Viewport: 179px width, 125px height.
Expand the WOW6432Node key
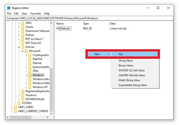(x=19, y=99)
